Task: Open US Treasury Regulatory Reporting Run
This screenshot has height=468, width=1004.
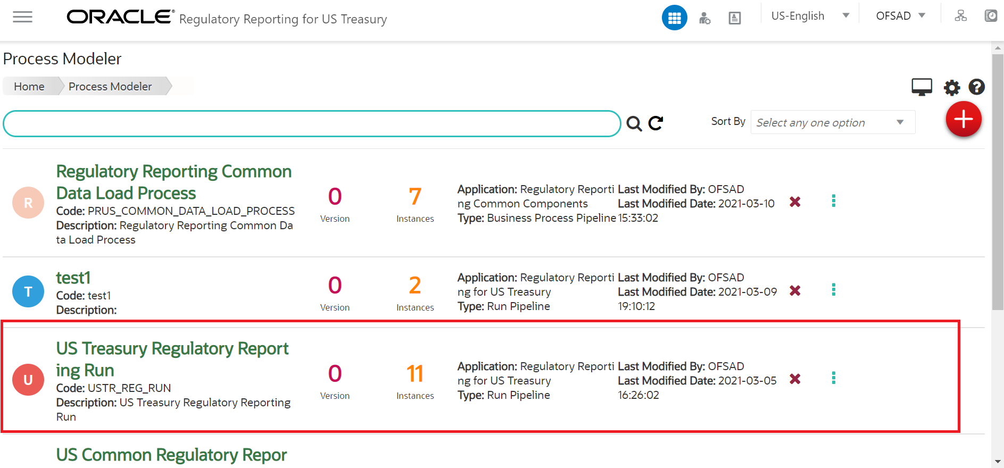Action: point(172,359)
